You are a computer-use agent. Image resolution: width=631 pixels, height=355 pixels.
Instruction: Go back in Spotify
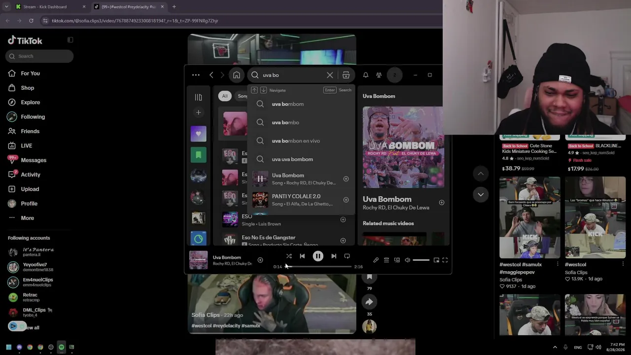pyautogui.click(x=211, y=75)
